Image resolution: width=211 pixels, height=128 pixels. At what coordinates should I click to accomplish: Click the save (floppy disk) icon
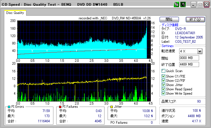coord(183,5)
